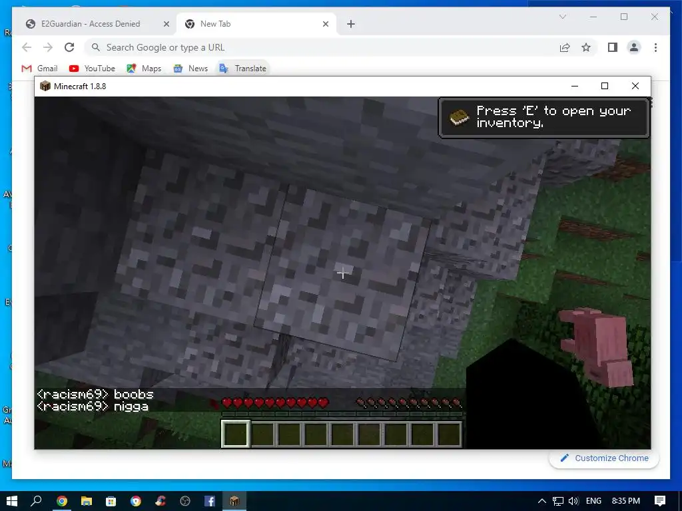
Task: Open the Chrome side panel
Action: click(x=613, y=47)
